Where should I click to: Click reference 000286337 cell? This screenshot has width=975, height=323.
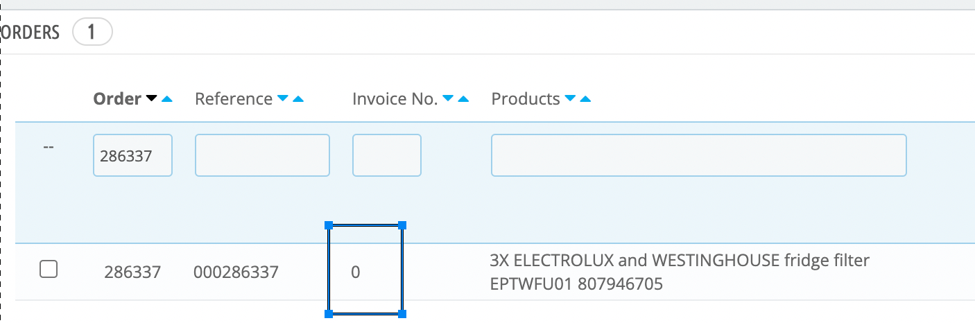236,272
